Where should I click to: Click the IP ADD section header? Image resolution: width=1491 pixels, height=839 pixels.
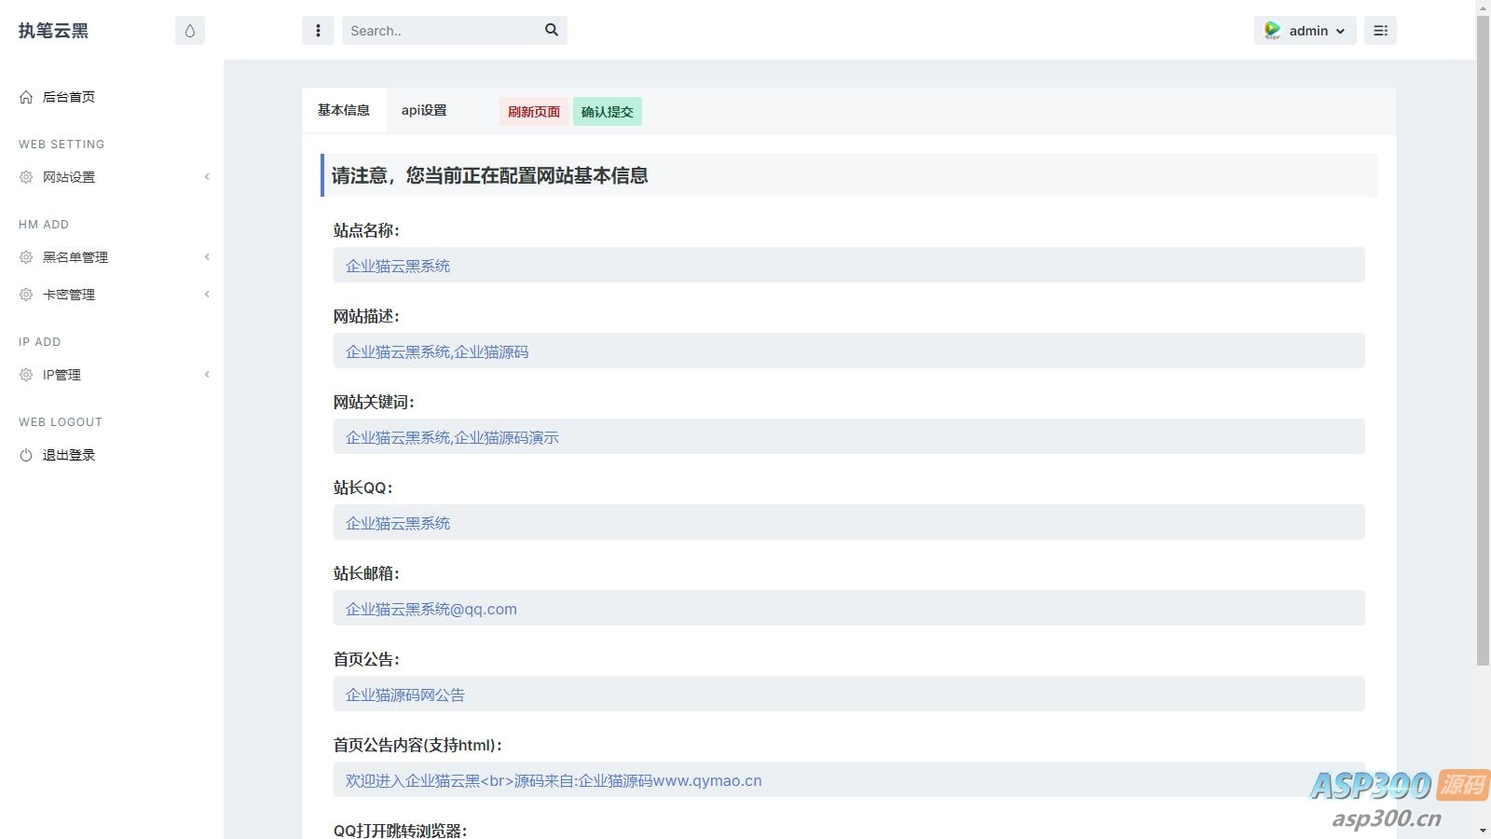(x=40, y=342)
